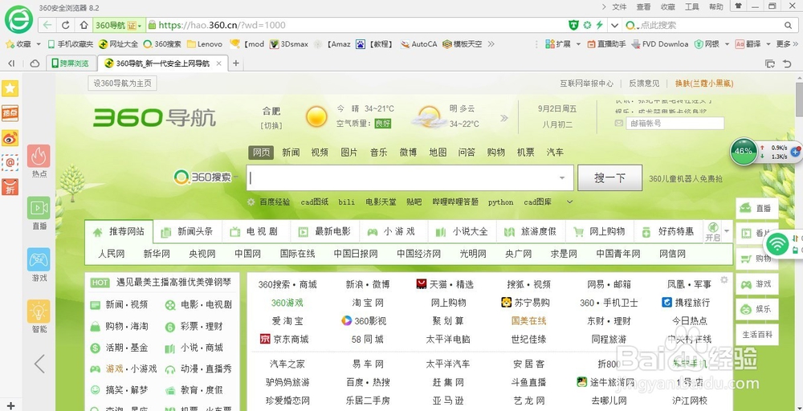Open the 折 shopping bag sidebar icon
803x411 pixels.
(10, 187)
